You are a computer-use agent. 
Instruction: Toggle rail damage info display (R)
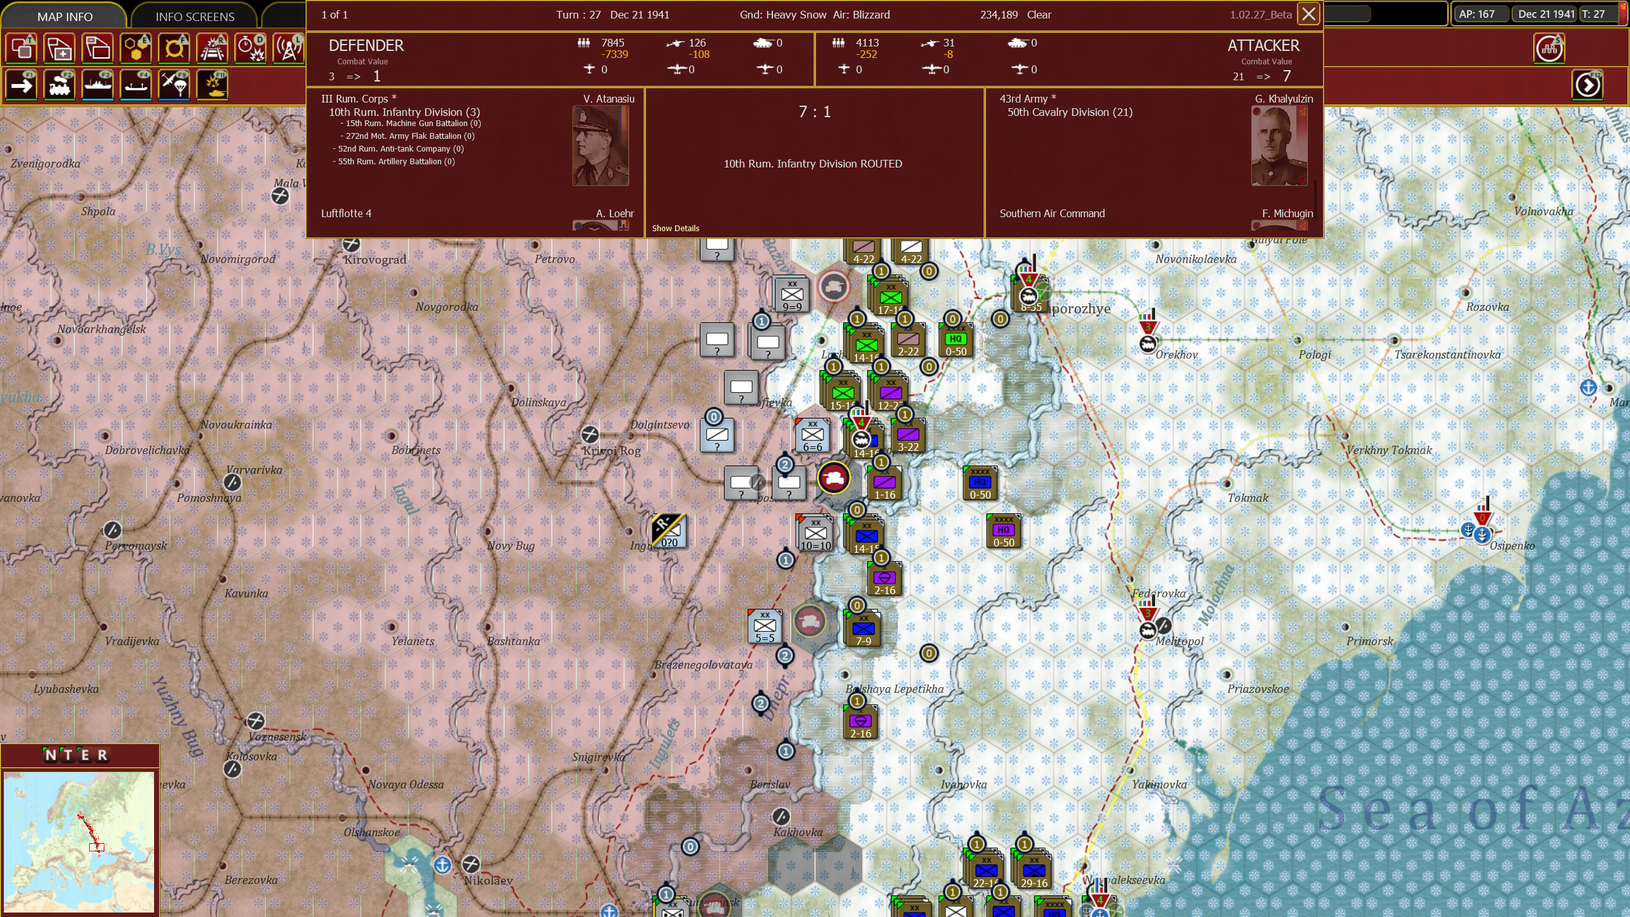point(213,48)
